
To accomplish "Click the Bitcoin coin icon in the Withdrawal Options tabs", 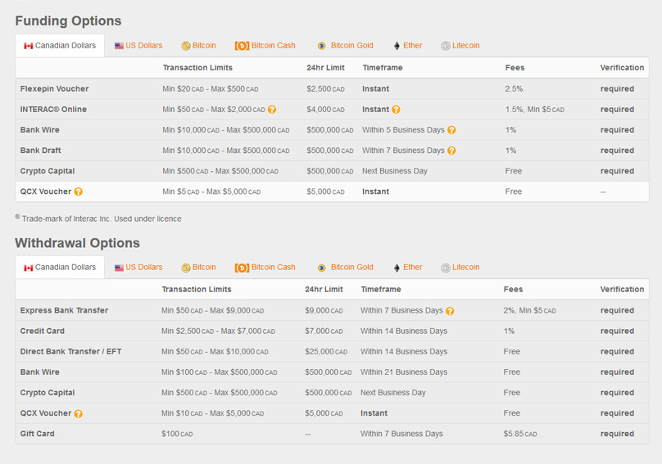I will point(186,268).
